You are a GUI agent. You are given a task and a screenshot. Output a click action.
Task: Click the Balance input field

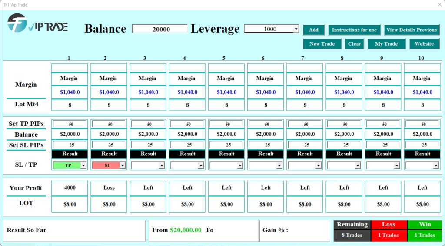click(159, 29)
